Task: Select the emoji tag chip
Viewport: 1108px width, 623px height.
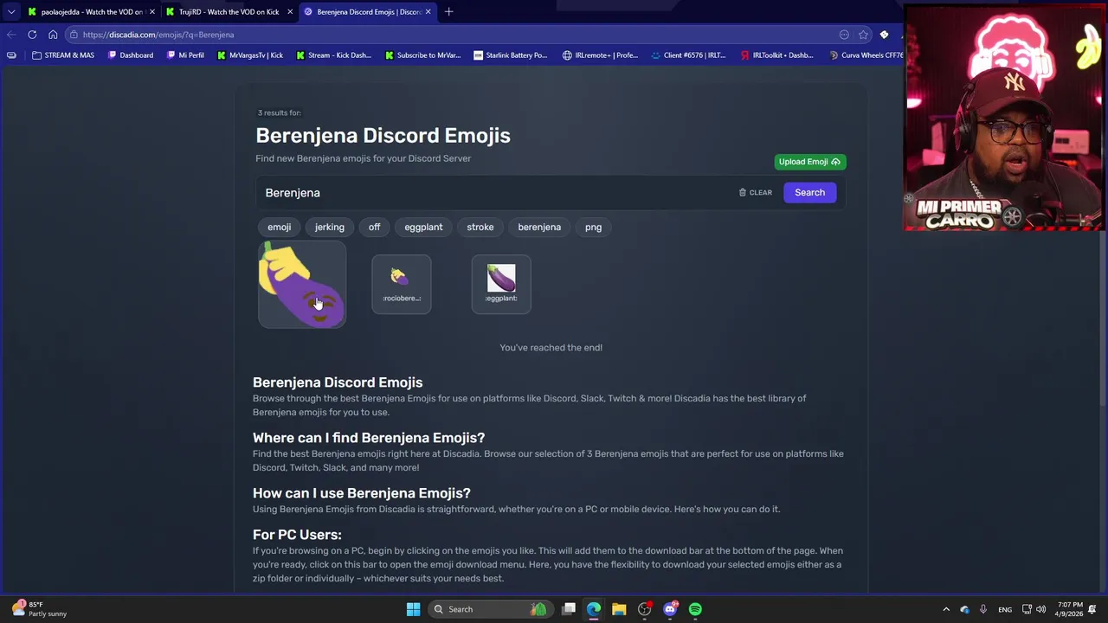Action: click(x=279, y=228)
